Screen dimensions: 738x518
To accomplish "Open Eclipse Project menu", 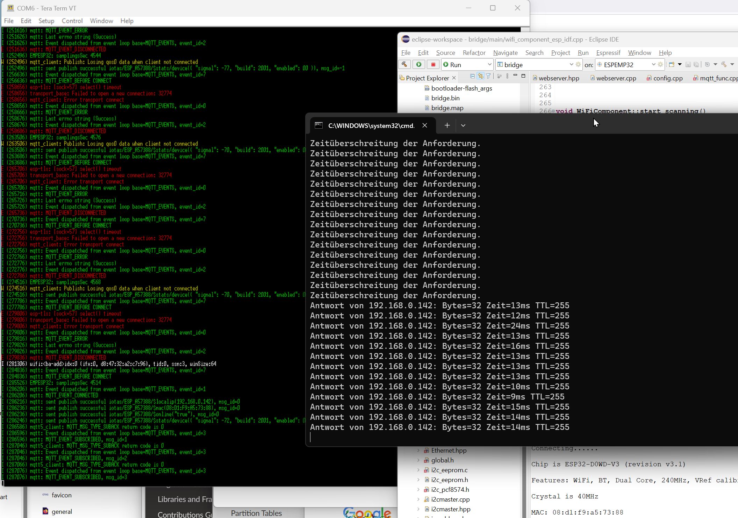I will point(560,52).
